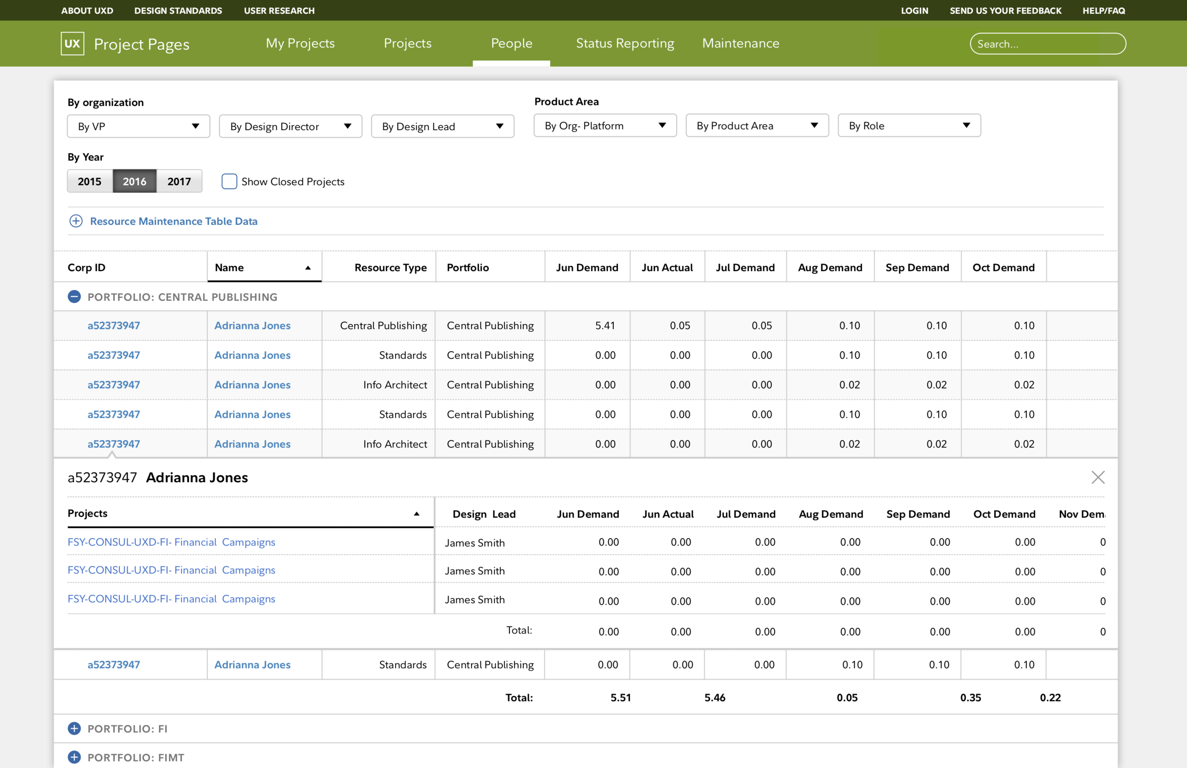Screen dimensions: 1187x768
Task: Select the 2017 year toggle
Action: tap(179, 181)
